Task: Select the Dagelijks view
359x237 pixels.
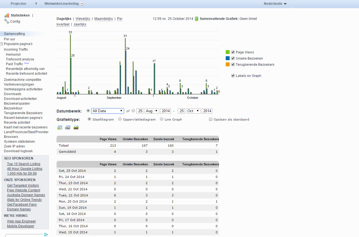Action: click(x=64, y=19)
